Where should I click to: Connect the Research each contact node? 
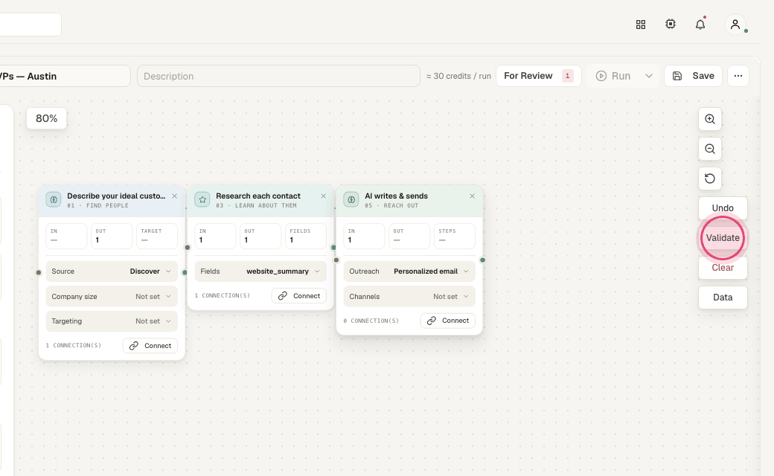pyautogui.click(x=299, y=296)
